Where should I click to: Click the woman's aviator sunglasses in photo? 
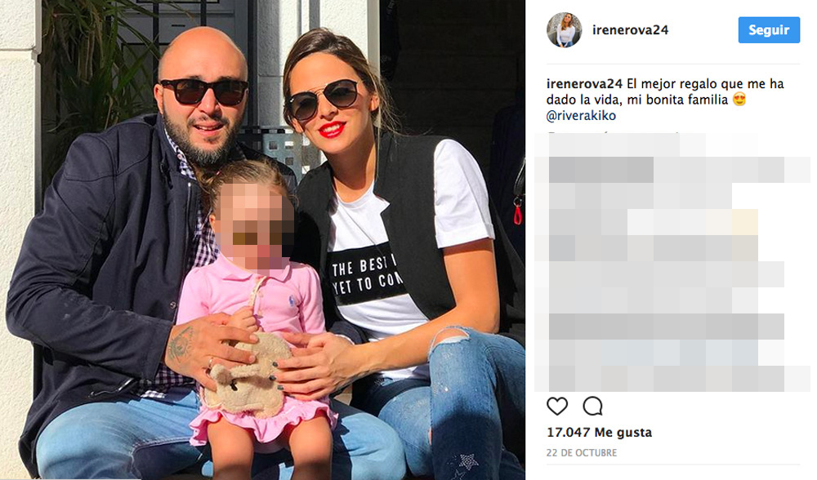tap(324, 99)
